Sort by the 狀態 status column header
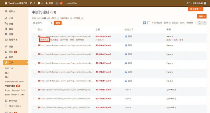 [98, 29]
